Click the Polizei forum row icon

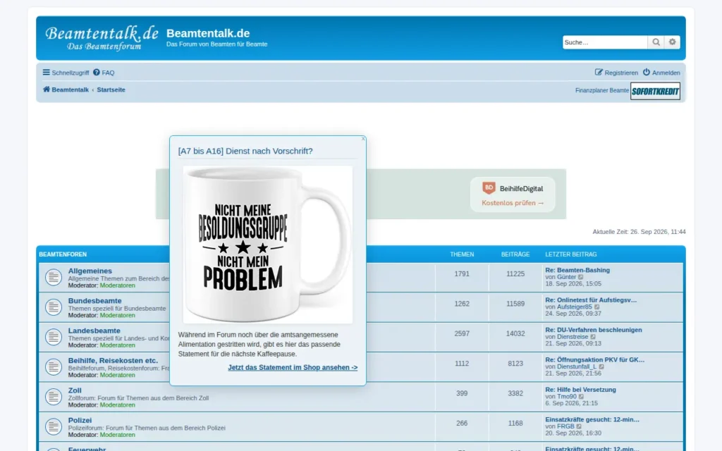[54, 427]
